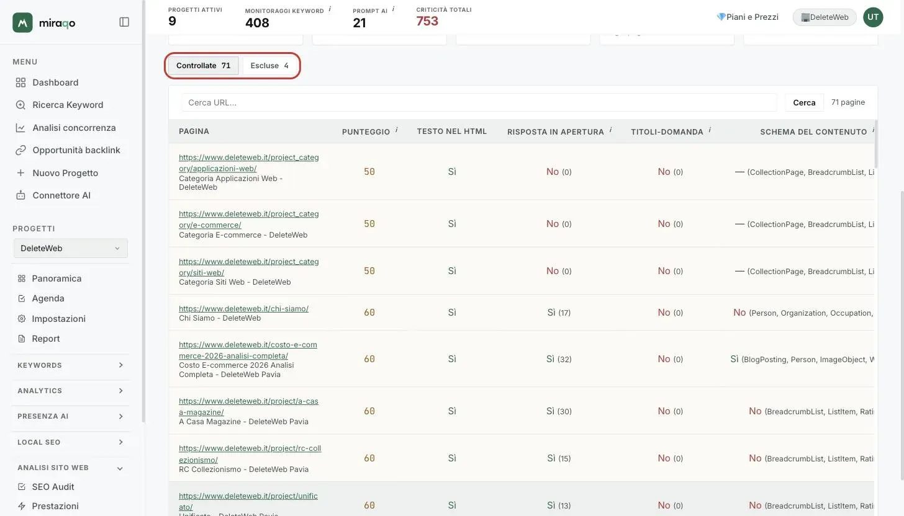
Task: Open Dashboard from the menu
Action: tap(55, 82)
